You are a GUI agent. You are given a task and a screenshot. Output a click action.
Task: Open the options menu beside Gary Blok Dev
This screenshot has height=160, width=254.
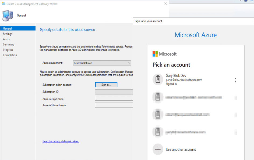pos(235,80)
